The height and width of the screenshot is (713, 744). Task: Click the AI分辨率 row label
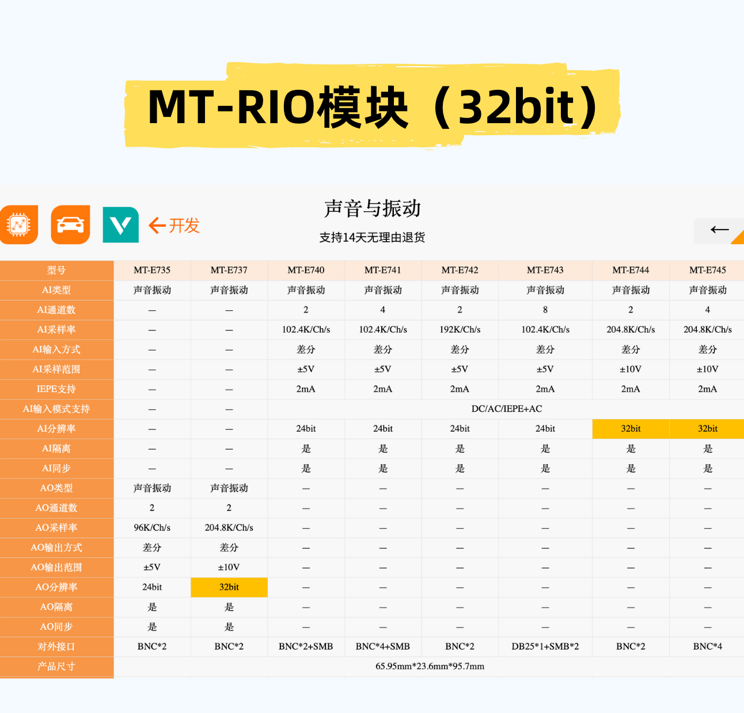point(56,429)
